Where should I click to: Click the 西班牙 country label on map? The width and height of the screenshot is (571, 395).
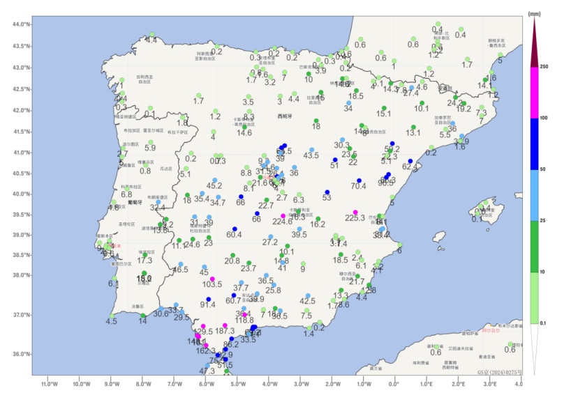285,116
